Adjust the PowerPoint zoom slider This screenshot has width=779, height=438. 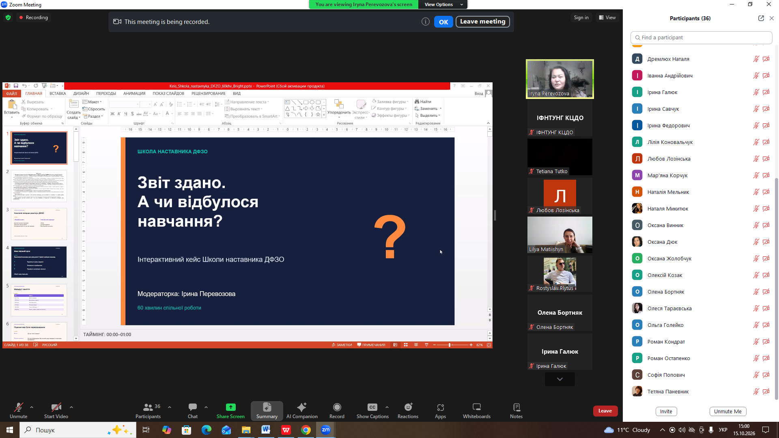[450, 345]
